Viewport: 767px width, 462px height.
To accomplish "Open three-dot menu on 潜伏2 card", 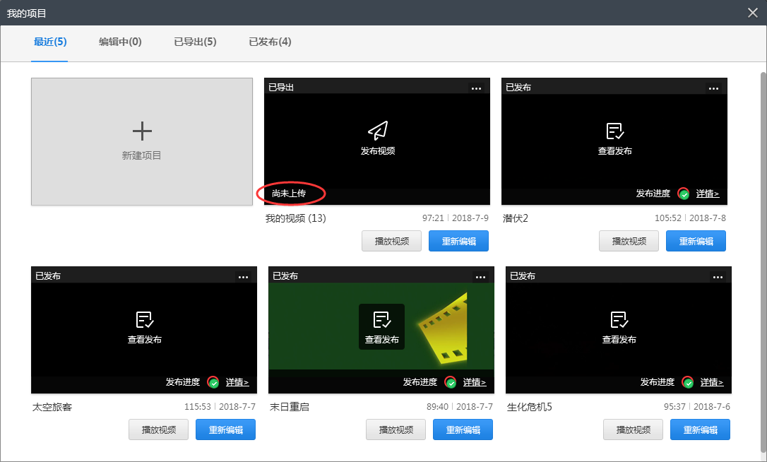I will [x=714, y=88].
